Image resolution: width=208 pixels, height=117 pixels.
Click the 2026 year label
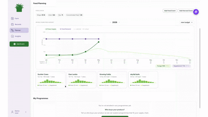click(x=115, y=22)
